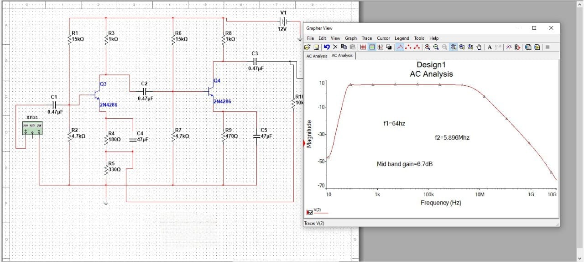Click the XFG1 function generator component
584x262 pixels.
pos(33,129)
